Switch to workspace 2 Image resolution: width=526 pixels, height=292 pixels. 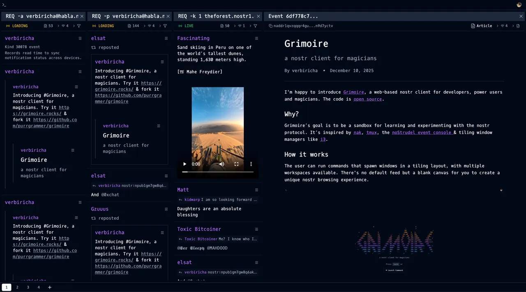tap(17, 287)
